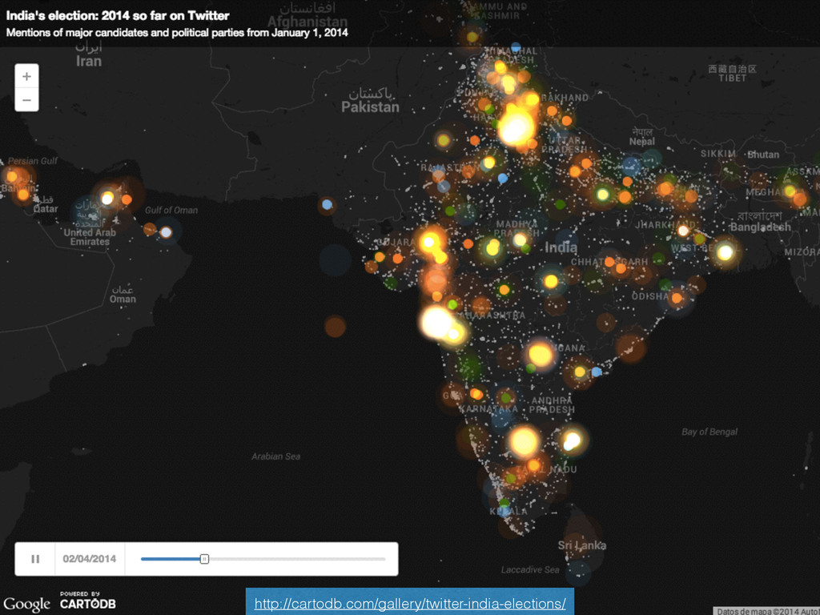This screenshot has width=820, height=615.
Task: Click the Persian Gulf label
Action: [32, 161]
